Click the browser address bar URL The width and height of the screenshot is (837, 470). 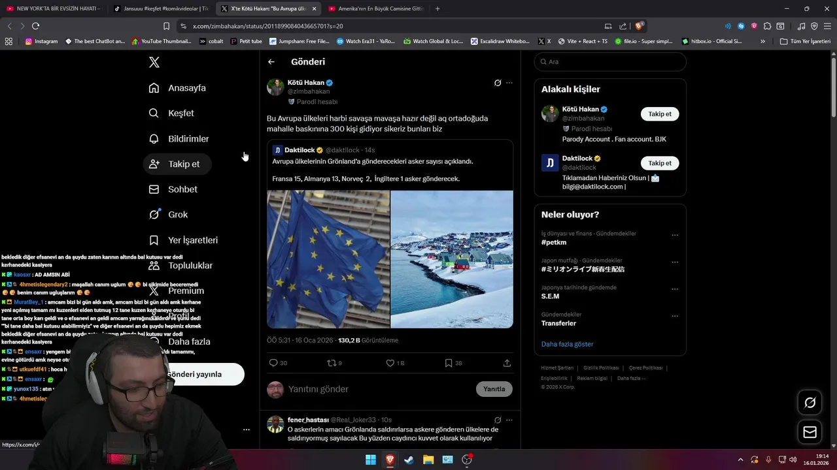click(268, 26)
